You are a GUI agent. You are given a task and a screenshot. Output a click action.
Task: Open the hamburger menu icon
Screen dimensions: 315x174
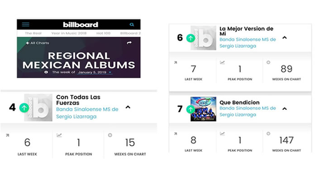coord(25,24)
